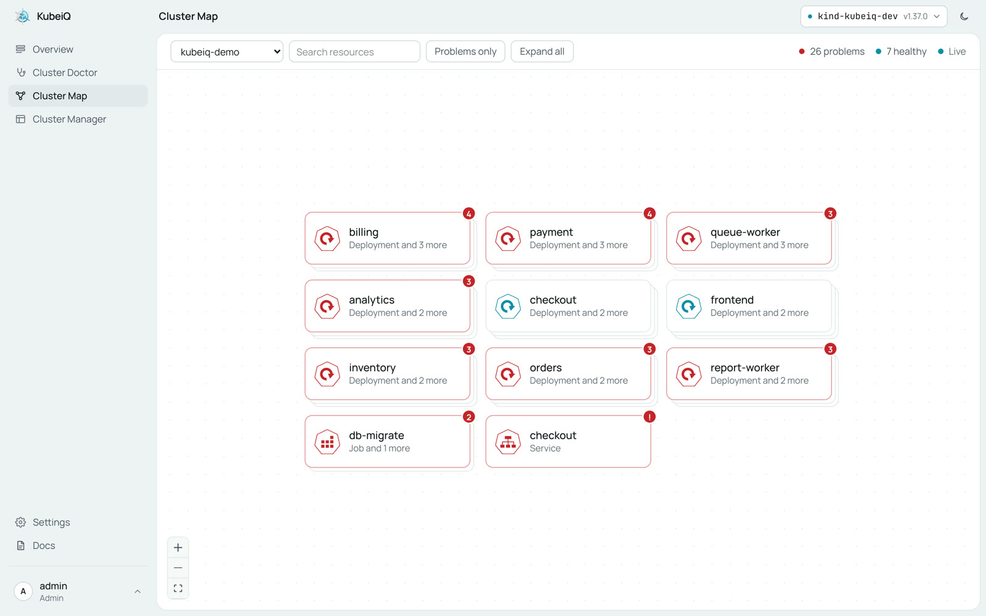This screenshot has width=986, height=616.
Task: Click the 26 problems indicator
Action: coord(831,52)
